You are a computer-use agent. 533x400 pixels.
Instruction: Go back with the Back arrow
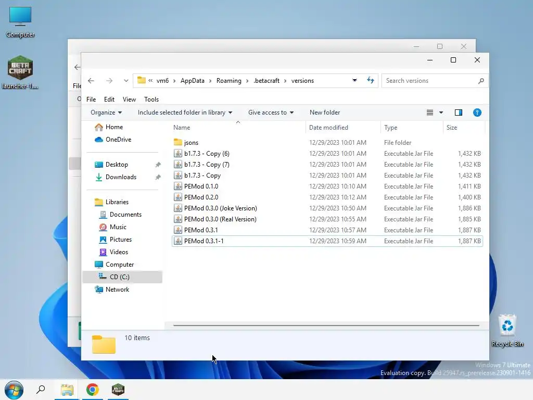click(x=91, y=81)
